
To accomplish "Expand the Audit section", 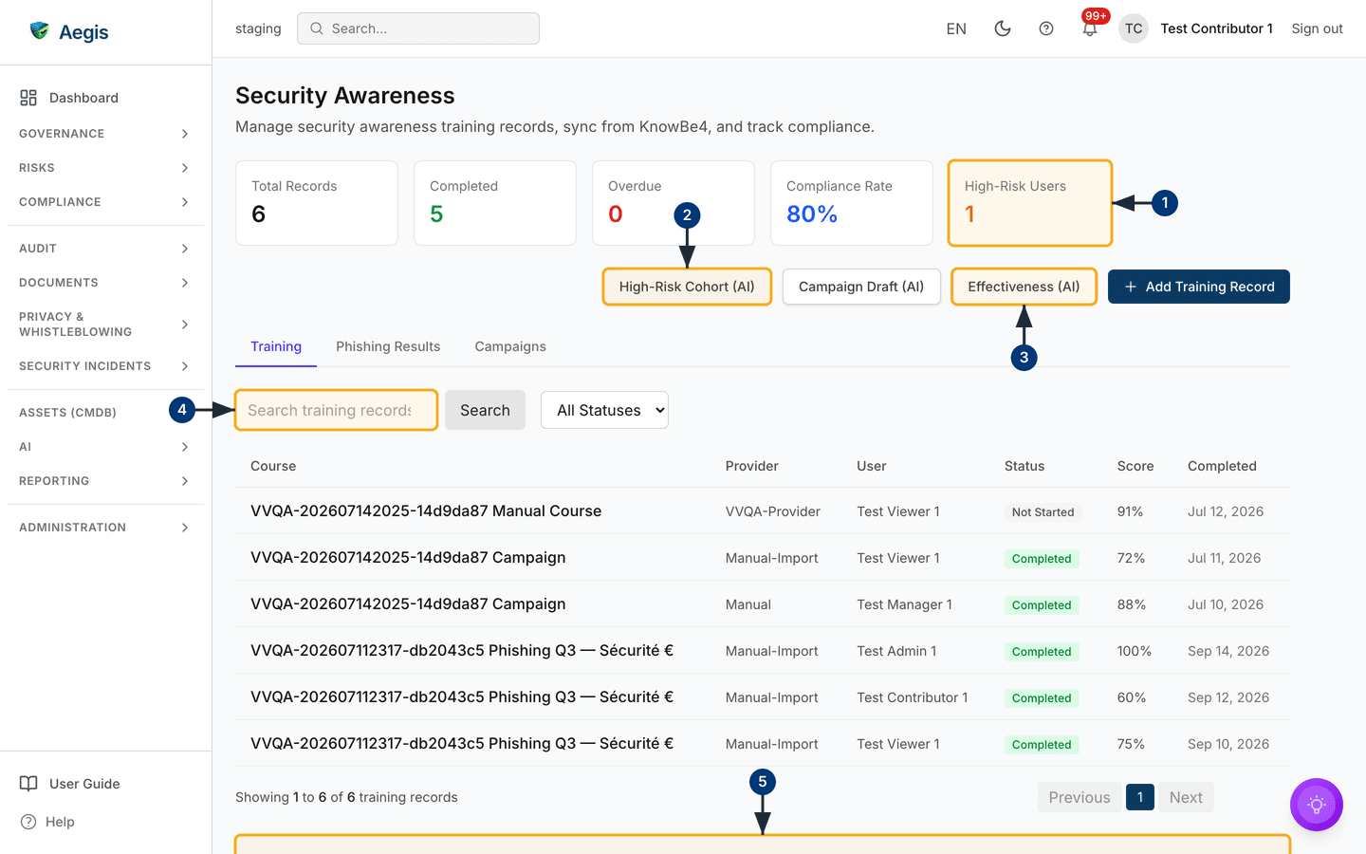I will [x=105, y=249].
